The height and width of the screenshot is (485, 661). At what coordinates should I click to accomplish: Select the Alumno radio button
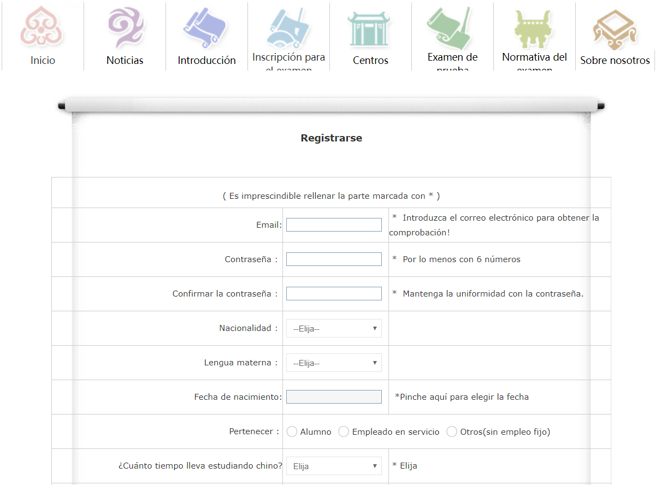[x=292, y=432]
